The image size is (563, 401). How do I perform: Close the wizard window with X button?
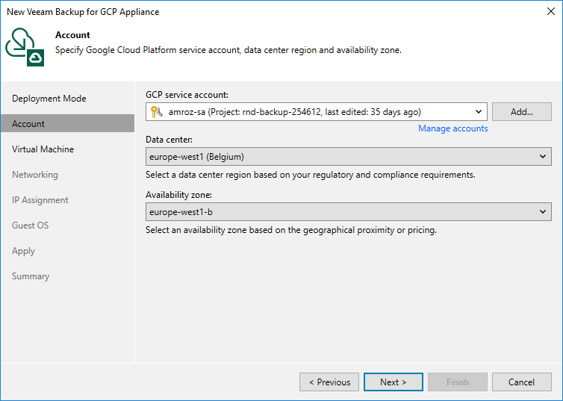point(549,12)
